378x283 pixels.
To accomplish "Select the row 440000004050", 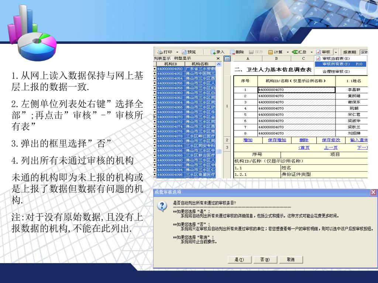I will tap(185, 69).
